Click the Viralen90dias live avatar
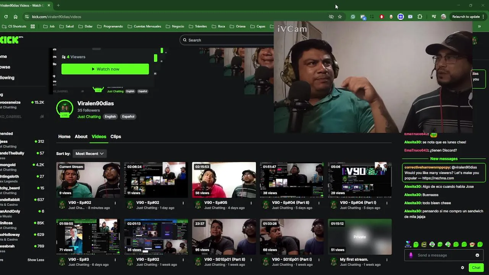 tap(65, 109)
